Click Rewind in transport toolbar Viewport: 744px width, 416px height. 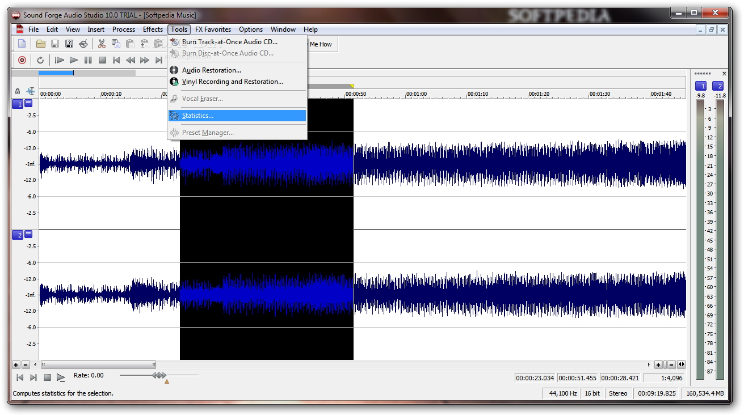tap(131, 60)
